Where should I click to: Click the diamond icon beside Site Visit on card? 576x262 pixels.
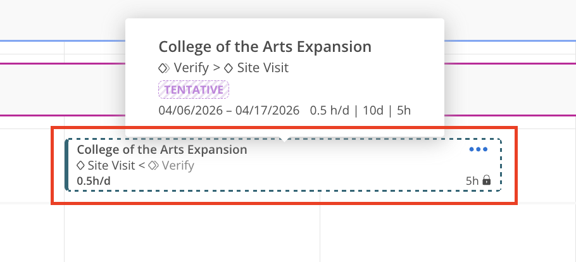click(x=80, y=166)
